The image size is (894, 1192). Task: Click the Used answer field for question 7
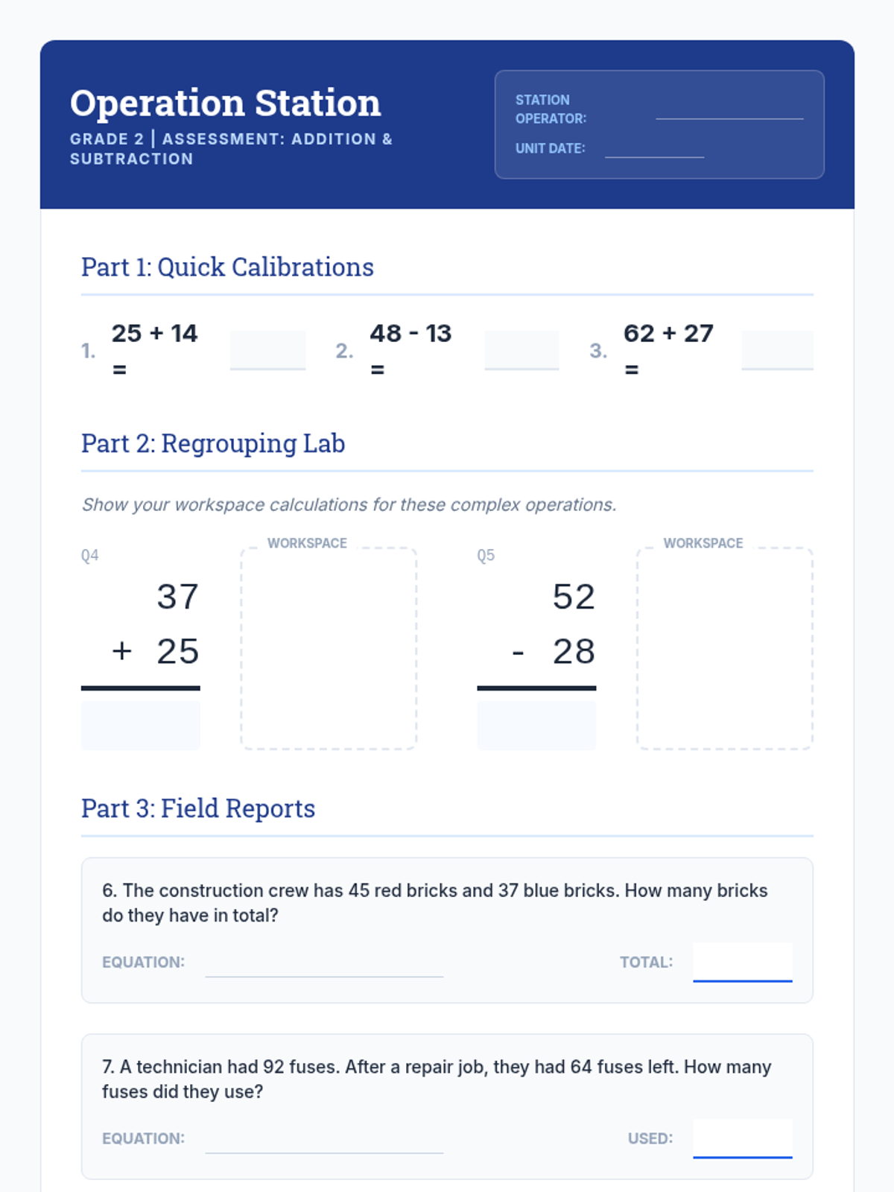(x=743, y=1138)
